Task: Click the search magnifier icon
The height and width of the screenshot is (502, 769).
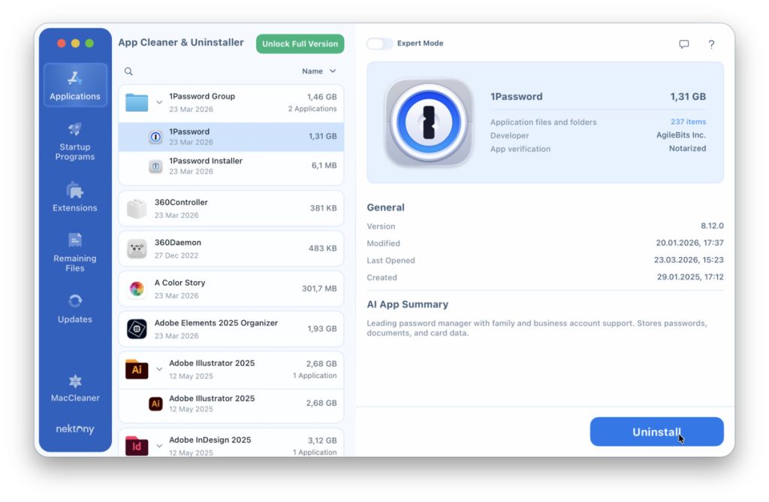Action: click(x=128, y=71)
